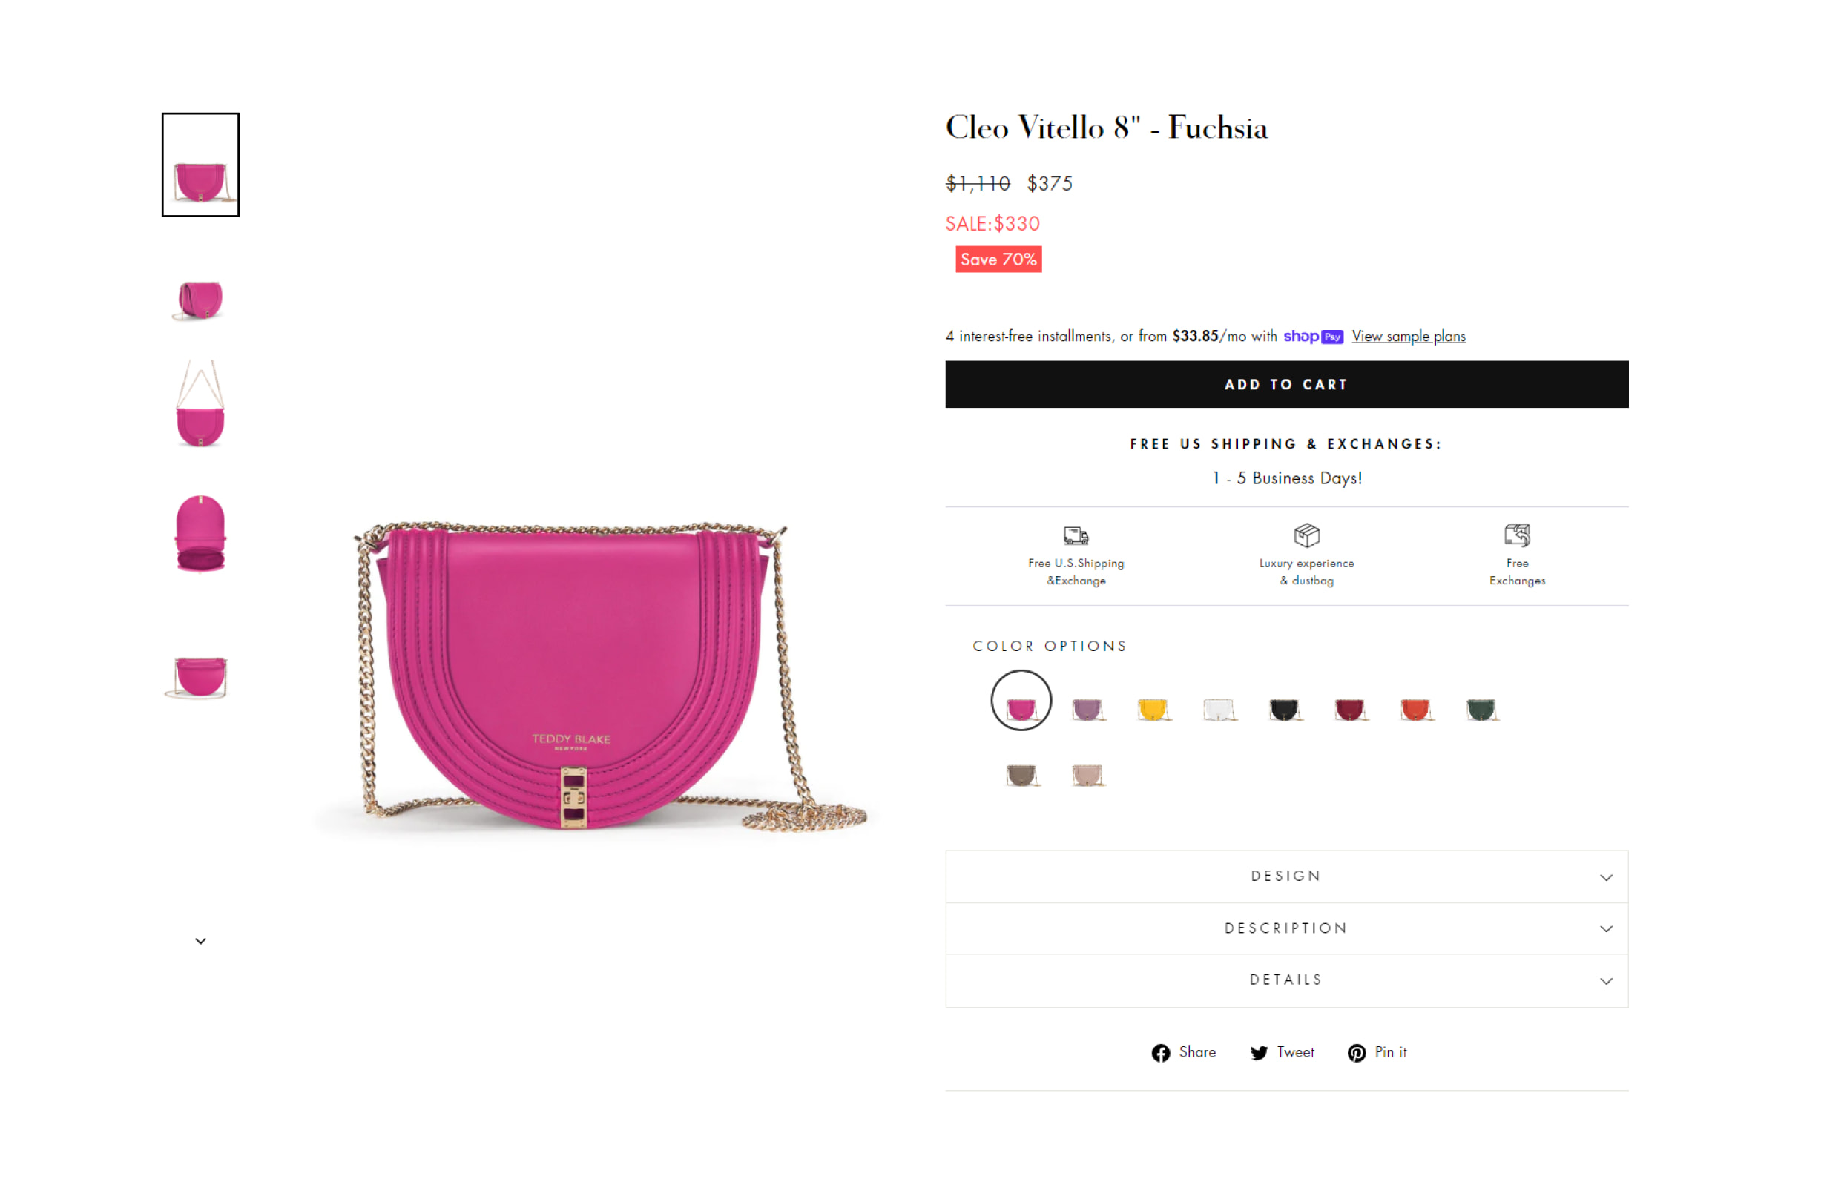Screen dimensions: 1847x1179
Task: Click the Shop Pay logo
Action: tap(1313, 336)
